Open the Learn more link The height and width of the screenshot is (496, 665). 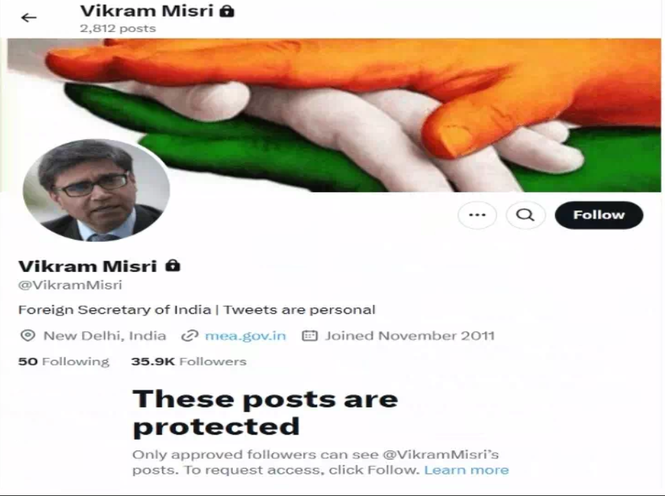(x=466, y=470)
